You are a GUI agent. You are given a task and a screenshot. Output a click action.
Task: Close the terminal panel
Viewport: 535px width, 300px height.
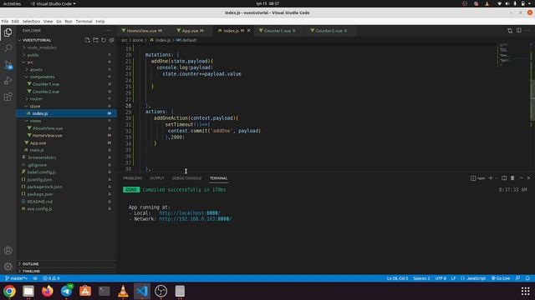[x=529, y=177]
